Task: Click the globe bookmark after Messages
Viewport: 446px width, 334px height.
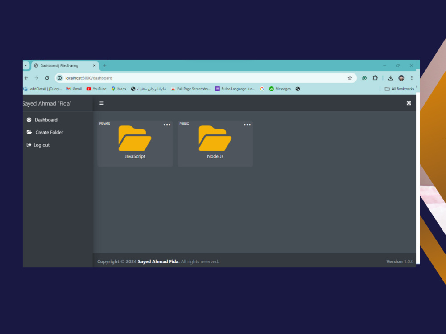Action: click(297, 89)
